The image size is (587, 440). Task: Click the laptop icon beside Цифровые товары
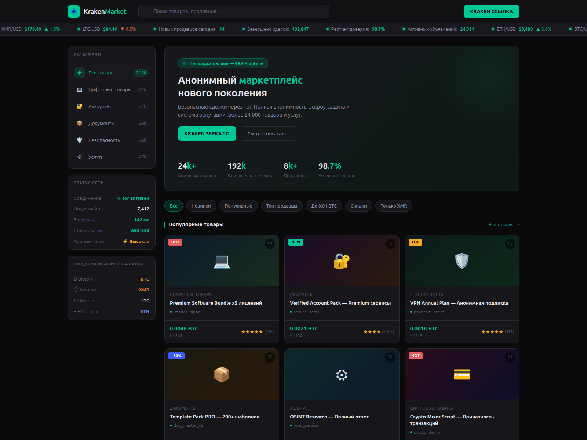(x=80, y=89)
